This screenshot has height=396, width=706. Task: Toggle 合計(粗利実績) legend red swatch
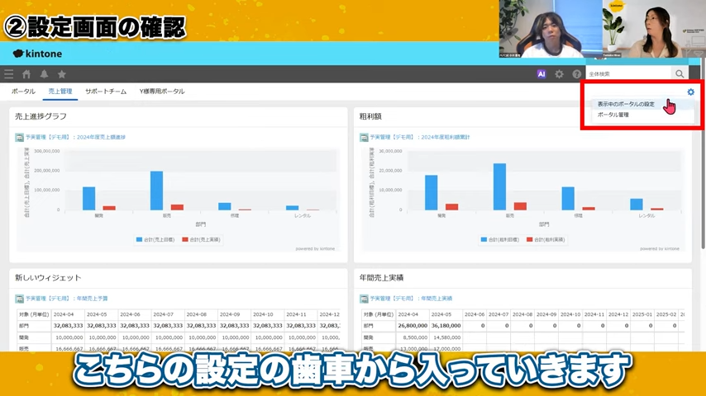[530, 239]
